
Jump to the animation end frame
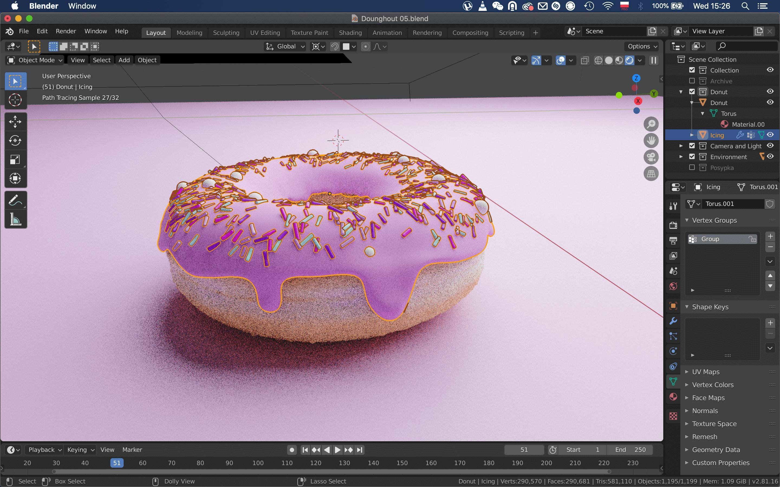click(x=360, y=450)
